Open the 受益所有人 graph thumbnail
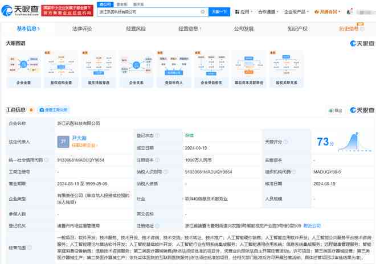 (174, 69)
